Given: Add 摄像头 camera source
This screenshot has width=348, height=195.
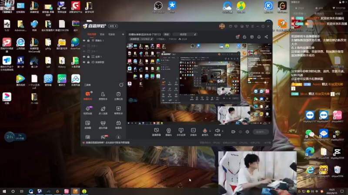Looking at the screenshot, I should coord(169,132).
